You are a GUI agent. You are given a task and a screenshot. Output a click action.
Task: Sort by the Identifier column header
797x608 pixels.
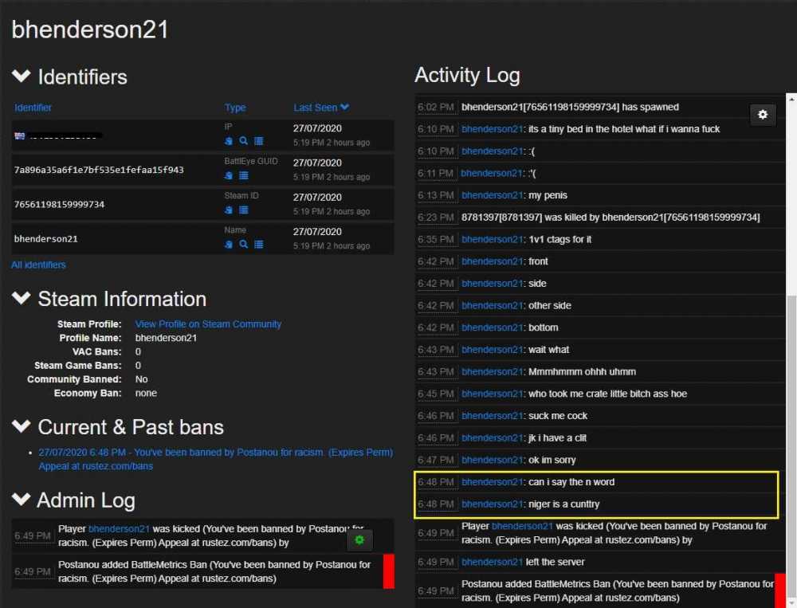pos(33,108)
